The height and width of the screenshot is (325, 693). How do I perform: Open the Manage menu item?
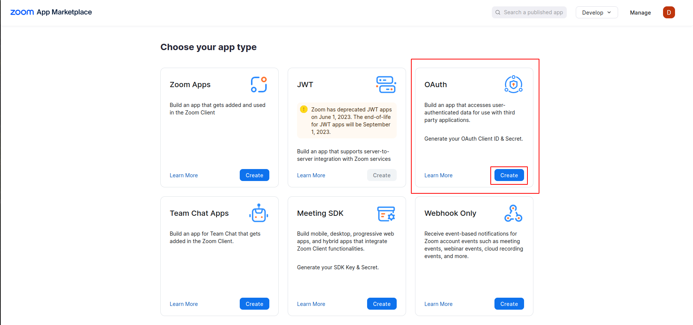pyautogui.click(x=640, y=13)
